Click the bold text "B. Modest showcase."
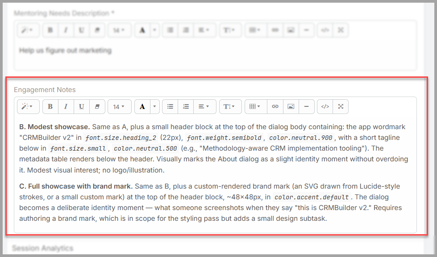 pyautogui.click(x=54, y=127)
